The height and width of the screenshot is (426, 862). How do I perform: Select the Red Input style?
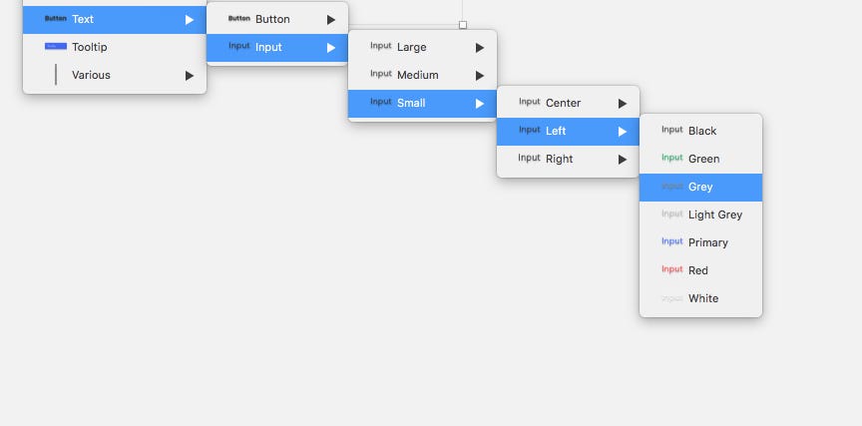pos(700,270)
